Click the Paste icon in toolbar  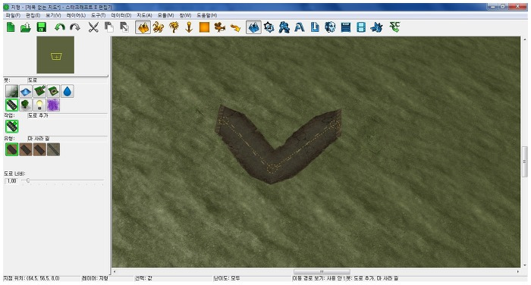pyautogui.click(x=124, y=27)
